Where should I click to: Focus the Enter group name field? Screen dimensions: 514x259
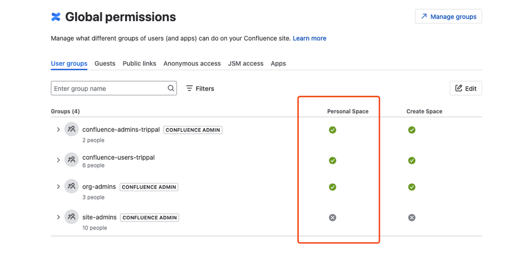click(x=114, y=88)
